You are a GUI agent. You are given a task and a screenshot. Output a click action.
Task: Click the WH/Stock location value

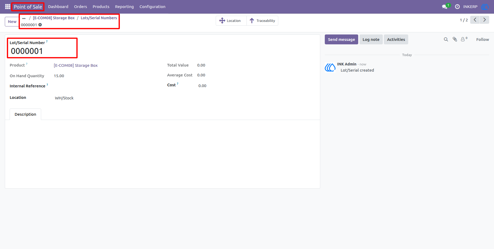64,98
